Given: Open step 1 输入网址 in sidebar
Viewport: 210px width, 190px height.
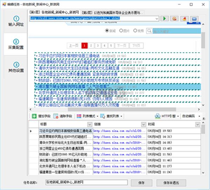Looking at the screenshot, I should click(x=16, y=21).
